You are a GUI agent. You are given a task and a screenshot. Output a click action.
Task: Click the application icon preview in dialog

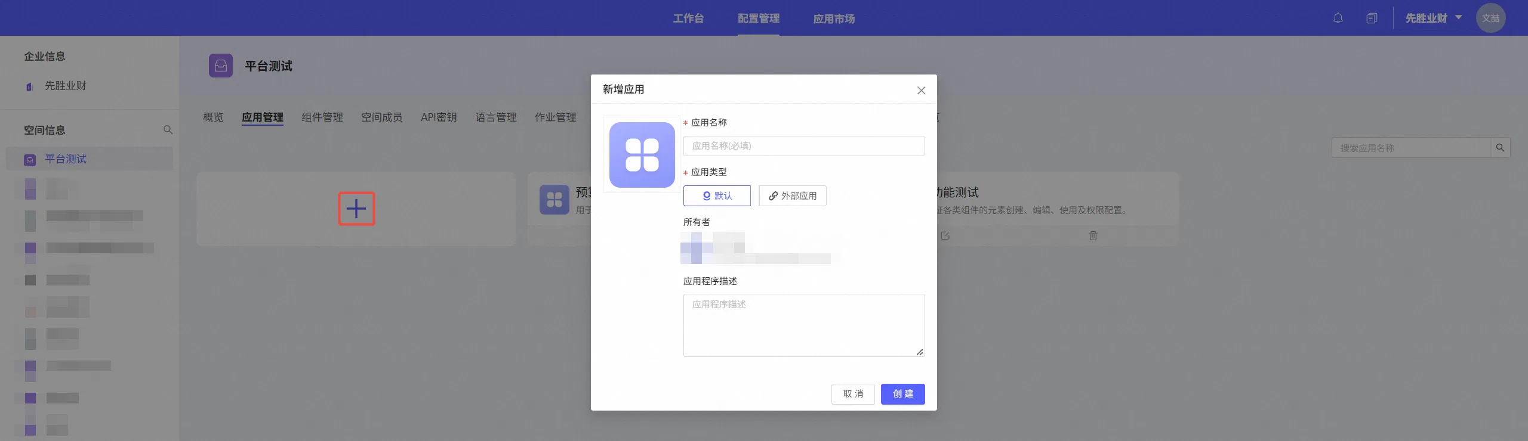(x=642, y=154)
